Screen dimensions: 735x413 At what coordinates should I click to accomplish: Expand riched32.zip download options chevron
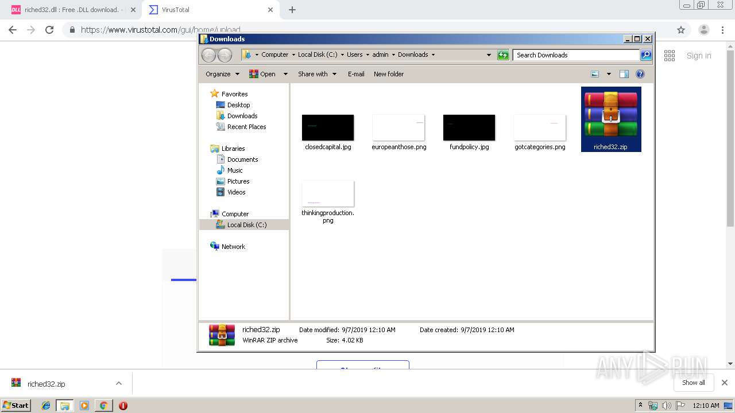[x=119, y=383]
